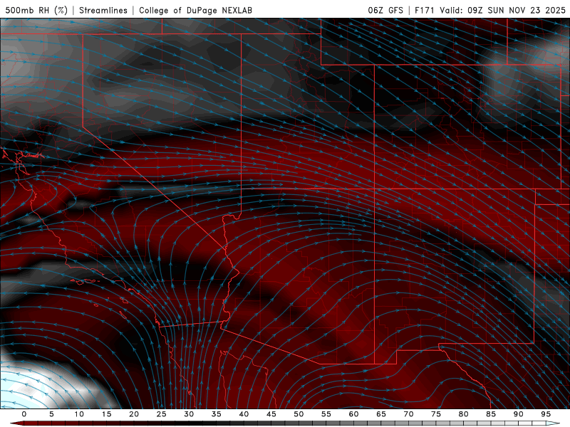
Task: Select the "75" color bar number
Action: (436, 414)
